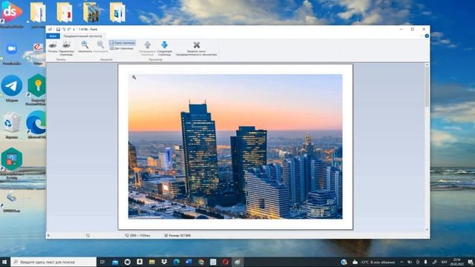Screen dimensions: 475x267
Task: Show hidden tray icons via chevron
Action: pos(402,262)
